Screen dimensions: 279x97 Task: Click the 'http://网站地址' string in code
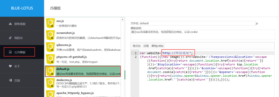pyautogui.click(x=176, y=53)
